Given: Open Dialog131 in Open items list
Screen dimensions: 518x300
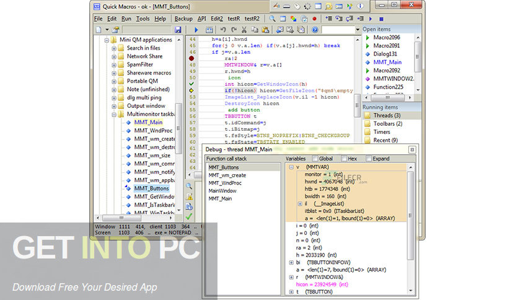Looking at the screenshot, I should click(385, 54).
